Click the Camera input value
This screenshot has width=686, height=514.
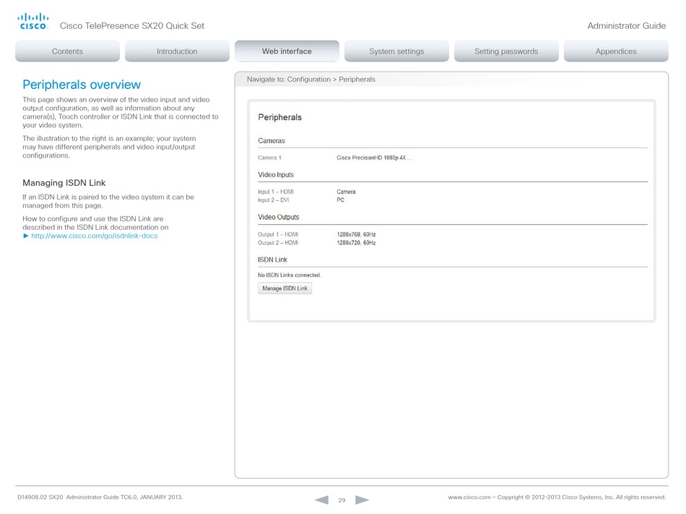pos(346,192)
